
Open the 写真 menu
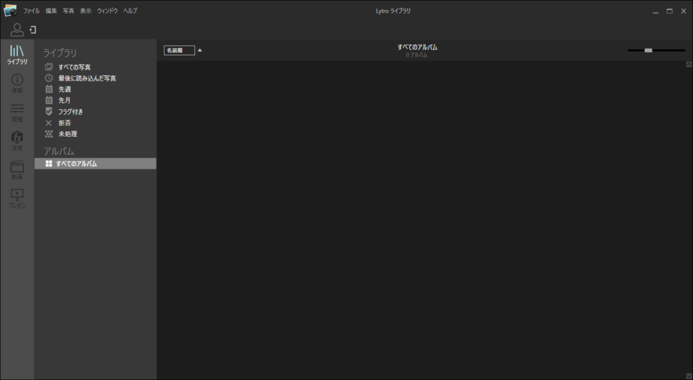68,11
